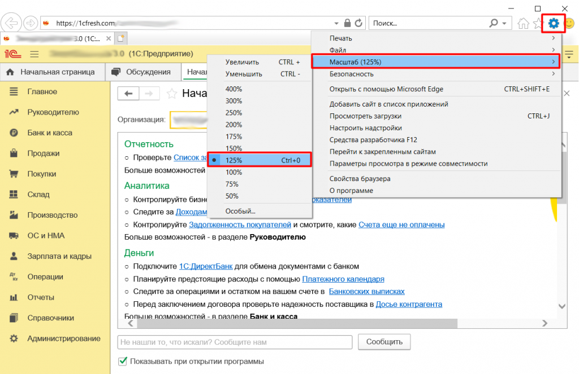Image resolution: width=579 pixels, height=374 pixels.
Task: Click the Сообщить button
Action: pyautogui.click(x=384, y=342)
